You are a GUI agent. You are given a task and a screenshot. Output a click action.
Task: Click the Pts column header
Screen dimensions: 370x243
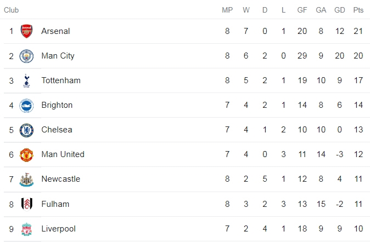358,10
